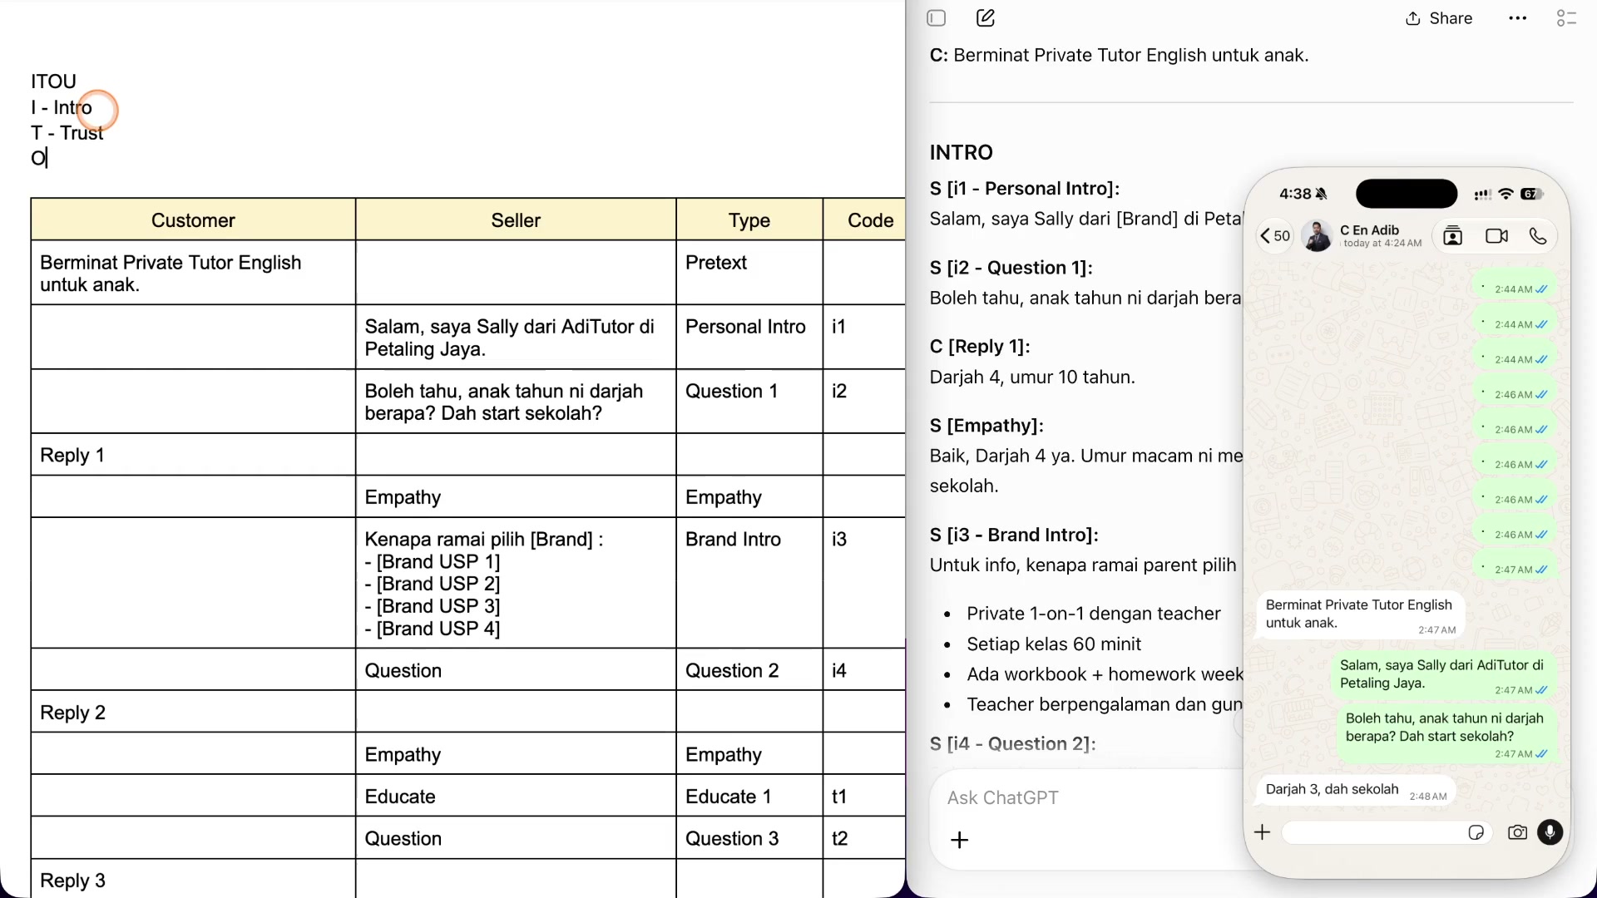
Task: Open the WhatsApp camera icon
Action: (x=1517, y=832)
